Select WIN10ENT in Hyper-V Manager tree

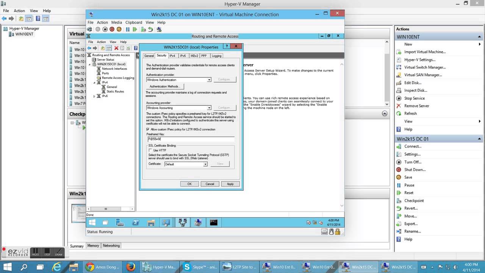(x=24, y=34)
